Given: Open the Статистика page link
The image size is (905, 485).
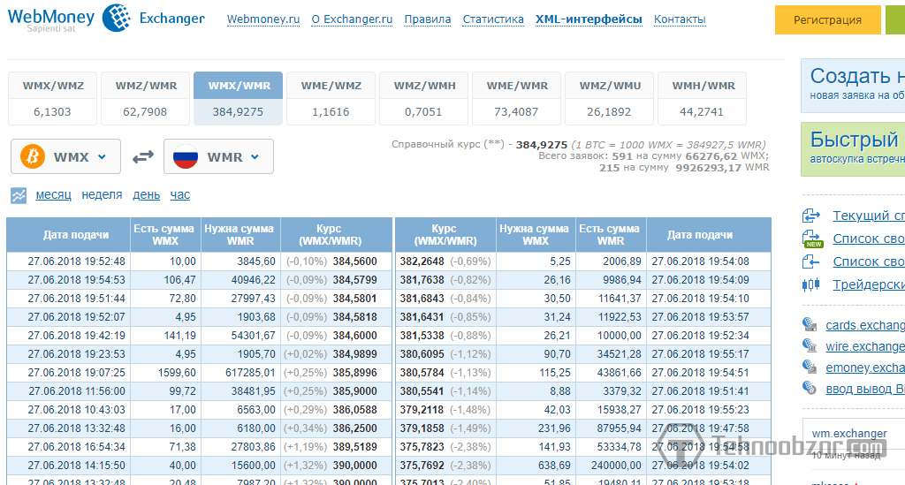Looking at the screenshot, I should (x=493, y=19).
